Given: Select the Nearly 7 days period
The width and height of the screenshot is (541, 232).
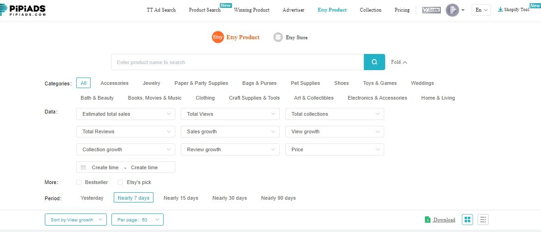Looking at the screenshot, I should (134, 197).
